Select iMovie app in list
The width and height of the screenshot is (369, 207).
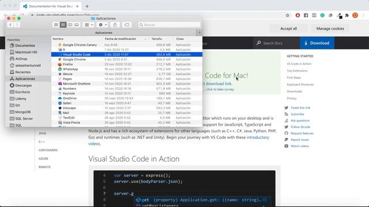click(127, 74)
